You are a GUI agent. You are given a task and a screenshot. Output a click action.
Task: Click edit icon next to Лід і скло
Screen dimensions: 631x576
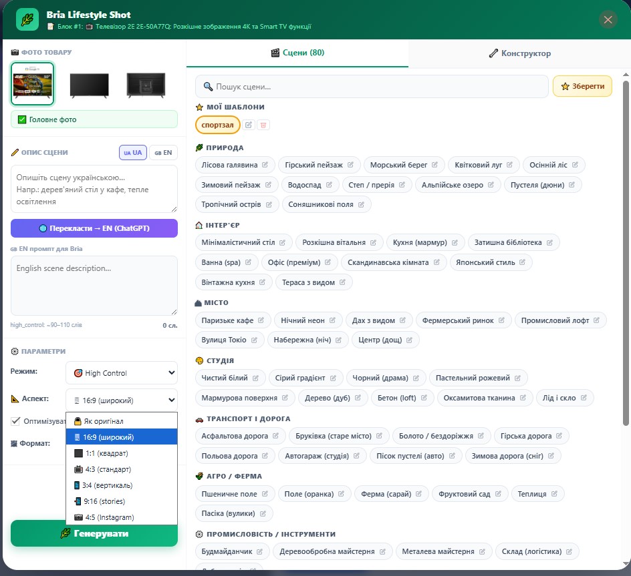tap(584, 398)
